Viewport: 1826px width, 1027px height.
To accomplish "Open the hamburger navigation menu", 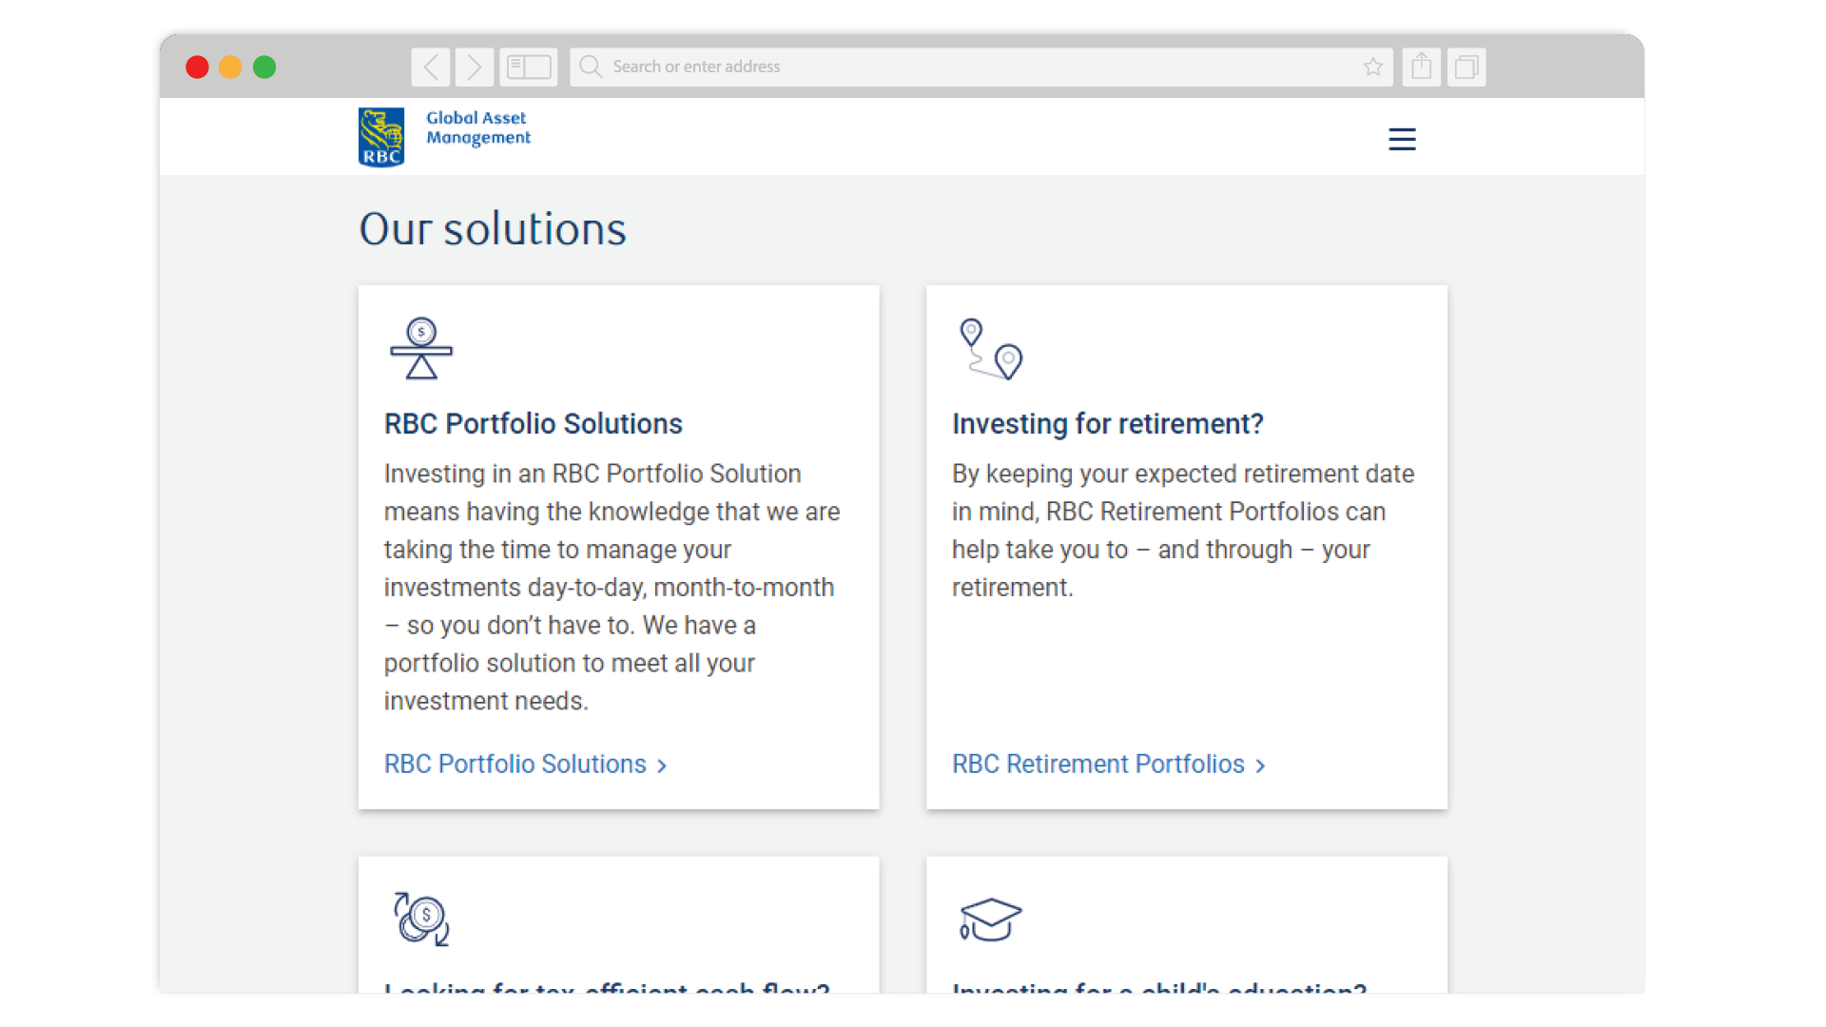I will point(1402,139).
